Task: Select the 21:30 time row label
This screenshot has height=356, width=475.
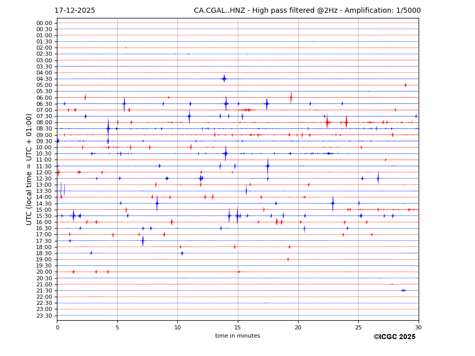Action: [x=44, y=291]
